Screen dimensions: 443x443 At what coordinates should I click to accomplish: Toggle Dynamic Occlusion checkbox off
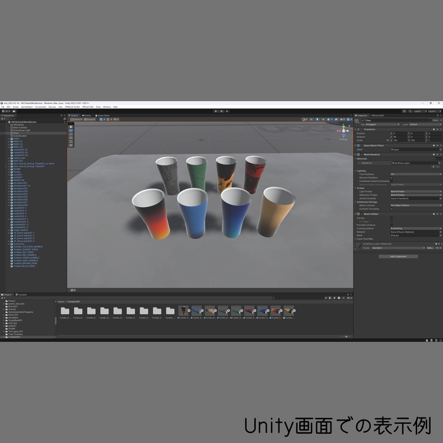point(392,209)
